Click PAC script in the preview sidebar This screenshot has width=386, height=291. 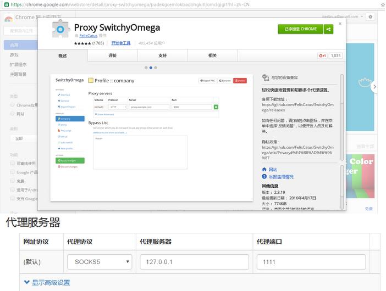coord(64,131)
